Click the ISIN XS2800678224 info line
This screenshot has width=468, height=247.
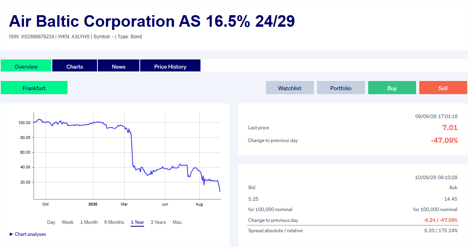pos(75,37)
